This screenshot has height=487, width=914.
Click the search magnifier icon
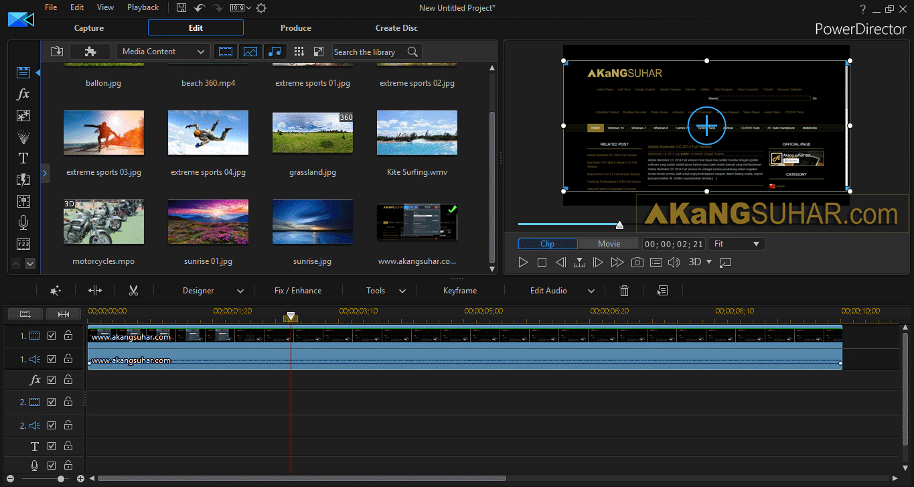(413, 52)
